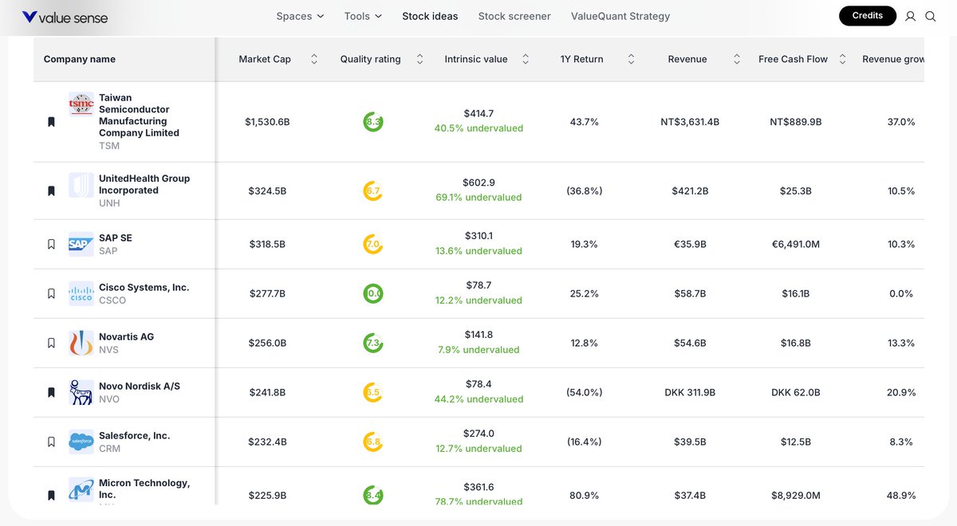Open Salesforce, Inc. company link

point(135,436)
